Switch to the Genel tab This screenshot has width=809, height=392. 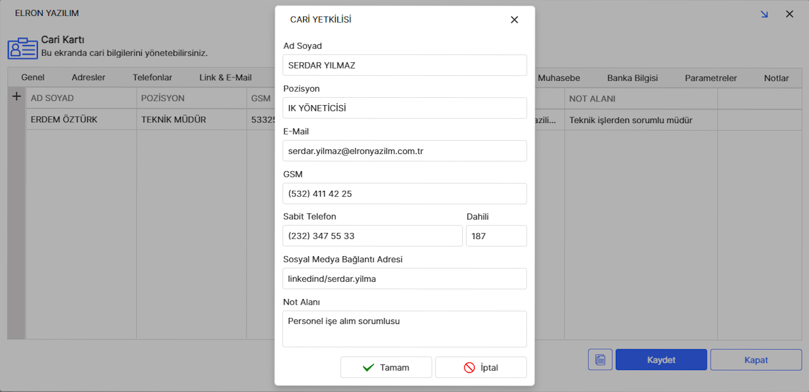33,78
